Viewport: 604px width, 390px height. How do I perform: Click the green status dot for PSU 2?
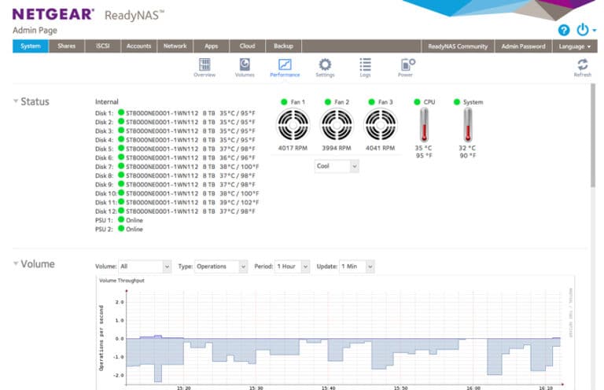tap(121, 228)
